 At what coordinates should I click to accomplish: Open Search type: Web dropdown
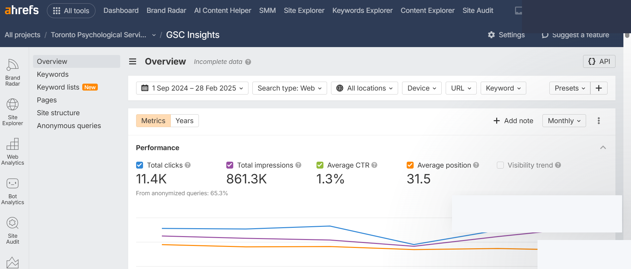[289, 88]
